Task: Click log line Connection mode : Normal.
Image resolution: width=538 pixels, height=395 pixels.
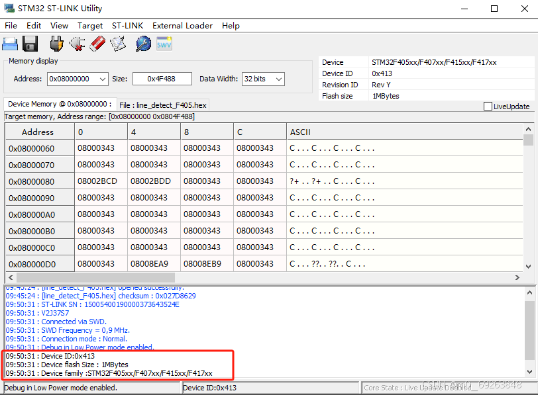Action: click(x=66, y=339)
